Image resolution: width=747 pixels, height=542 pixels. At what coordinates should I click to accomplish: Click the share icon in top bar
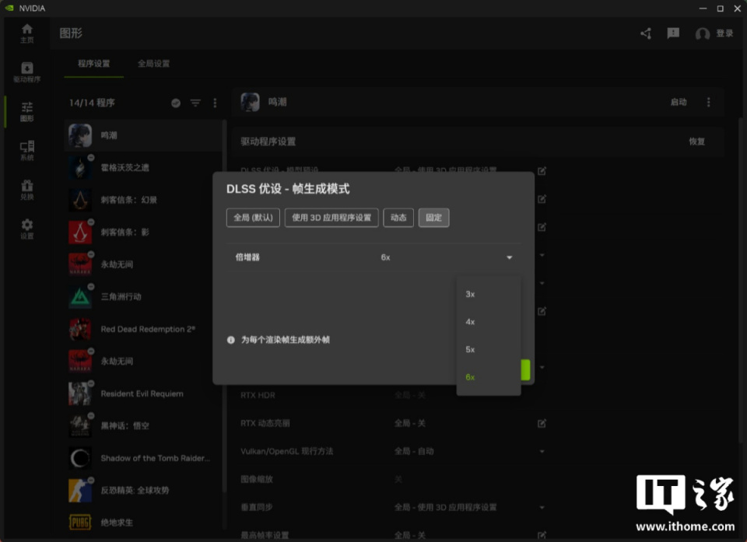click(x=646, y=33)
